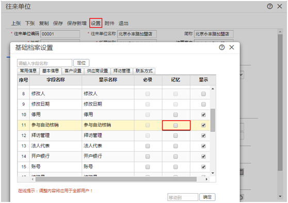Toggle 记忆 checkbox for 法人代表
This screenshot has width=288, height=203.
pyautogui.click(x=175, y=146)
